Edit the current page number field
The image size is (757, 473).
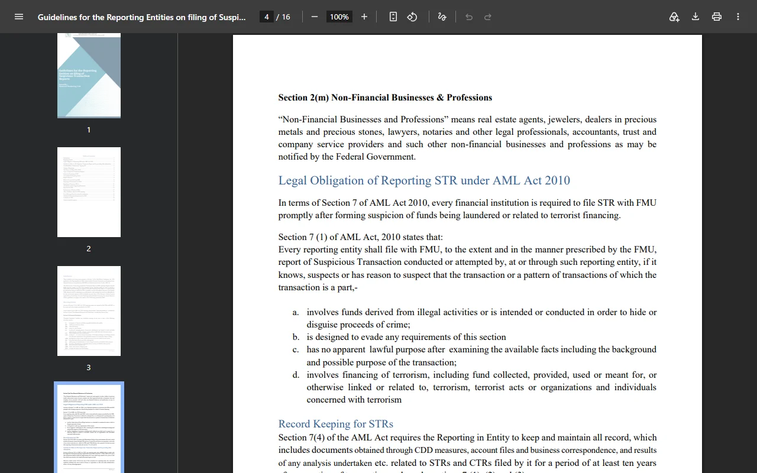[267, 17]
